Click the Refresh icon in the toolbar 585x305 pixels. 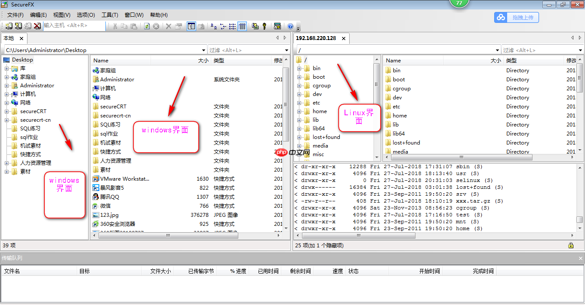pos(147,26)
